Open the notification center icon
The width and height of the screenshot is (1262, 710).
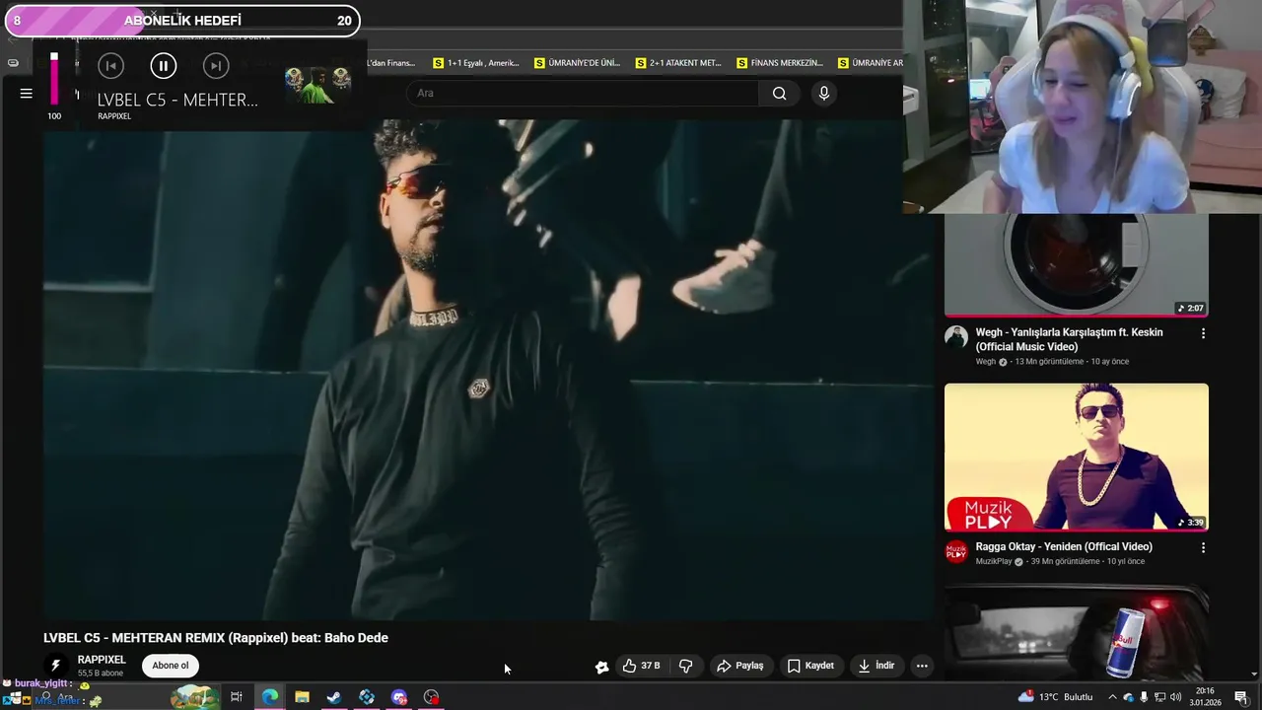click(x=1241, y=697)
